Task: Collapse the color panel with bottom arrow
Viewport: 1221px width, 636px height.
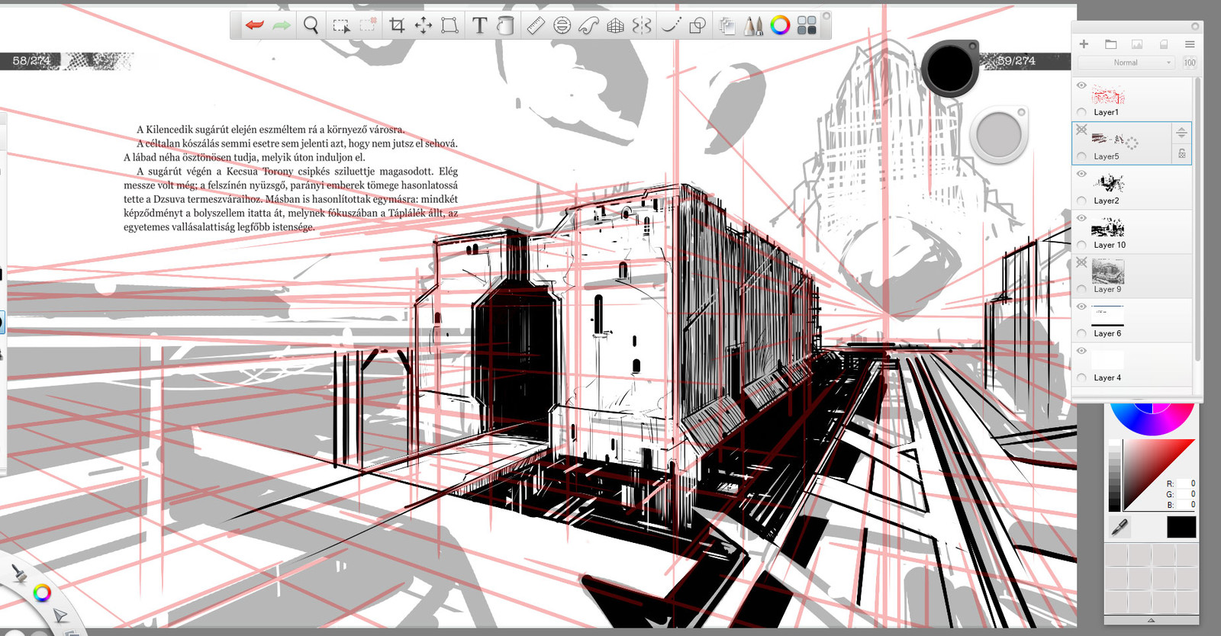Action: 1152,620
